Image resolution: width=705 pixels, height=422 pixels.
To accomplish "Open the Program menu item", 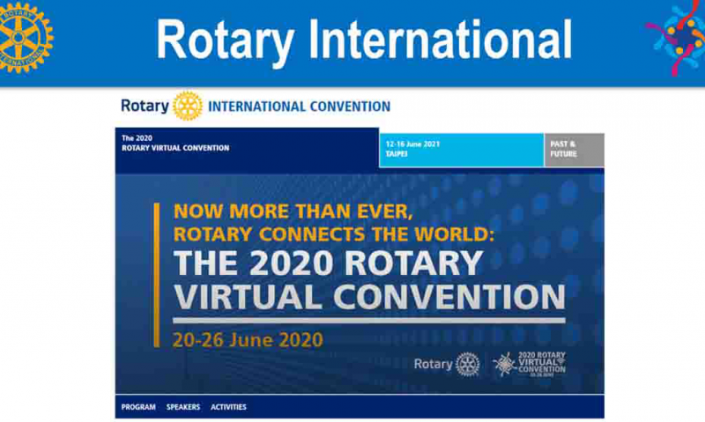I will (x=138, y=407).
